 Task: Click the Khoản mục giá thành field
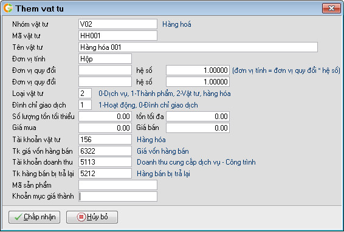click(x=118, y=197)
